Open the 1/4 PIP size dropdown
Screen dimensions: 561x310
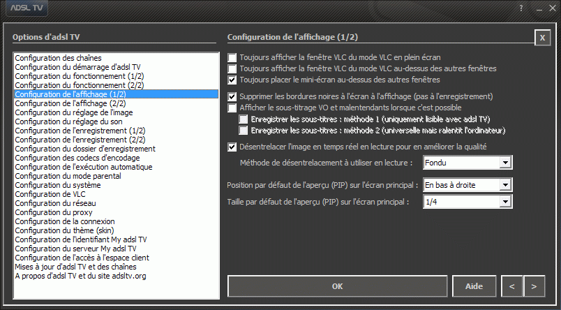(467, 202)
